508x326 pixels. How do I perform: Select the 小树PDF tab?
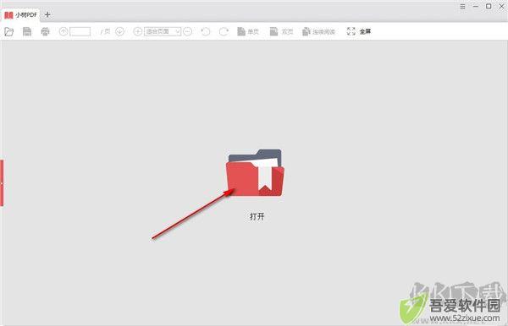click(x=20, y=15)
